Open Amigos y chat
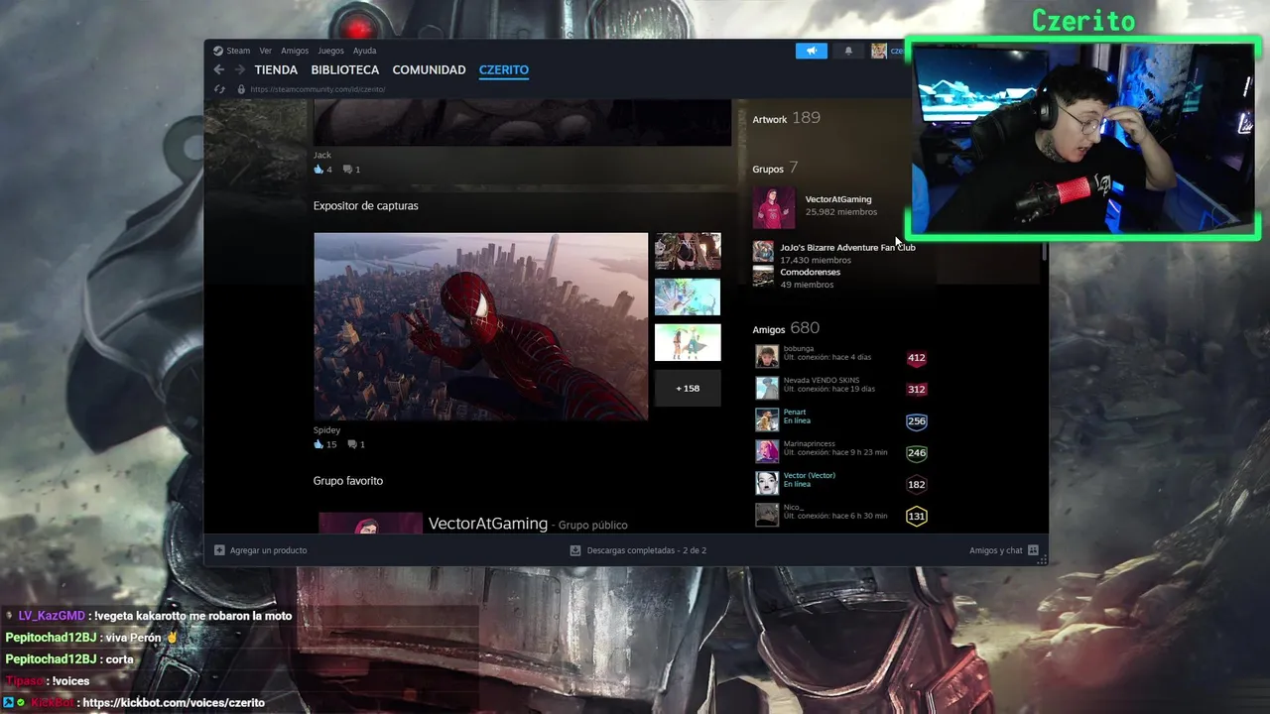The width and height of the screenshot is (1270, 714). coord(1004,550)
